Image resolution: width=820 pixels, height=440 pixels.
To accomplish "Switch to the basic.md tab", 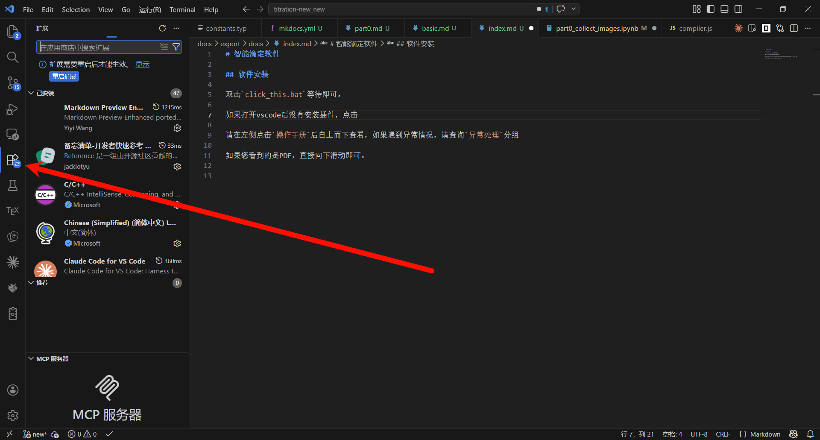I will click(x=438, y=28).
